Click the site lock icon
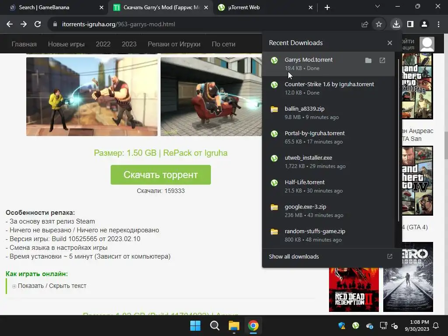The height and width of the screenshot is (336, 448). point(55,24)
